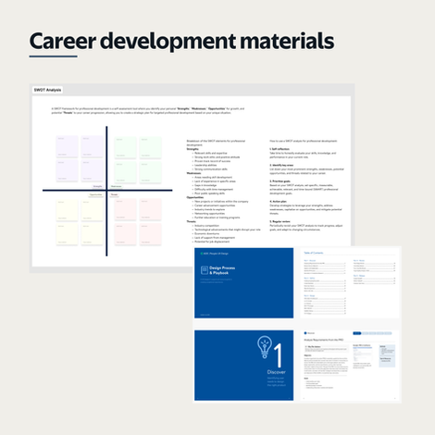The height and width of the screenshot is (435, 435).
Task: Click the 'Difficulty with time management' bullet
Action: point(214,189)
